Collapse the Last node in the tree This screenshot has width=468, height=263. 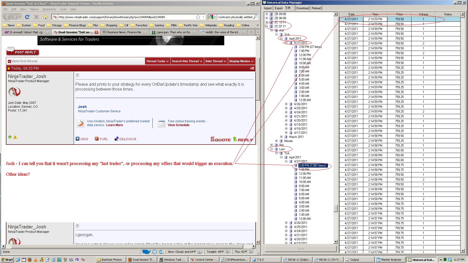coord(271,149)
